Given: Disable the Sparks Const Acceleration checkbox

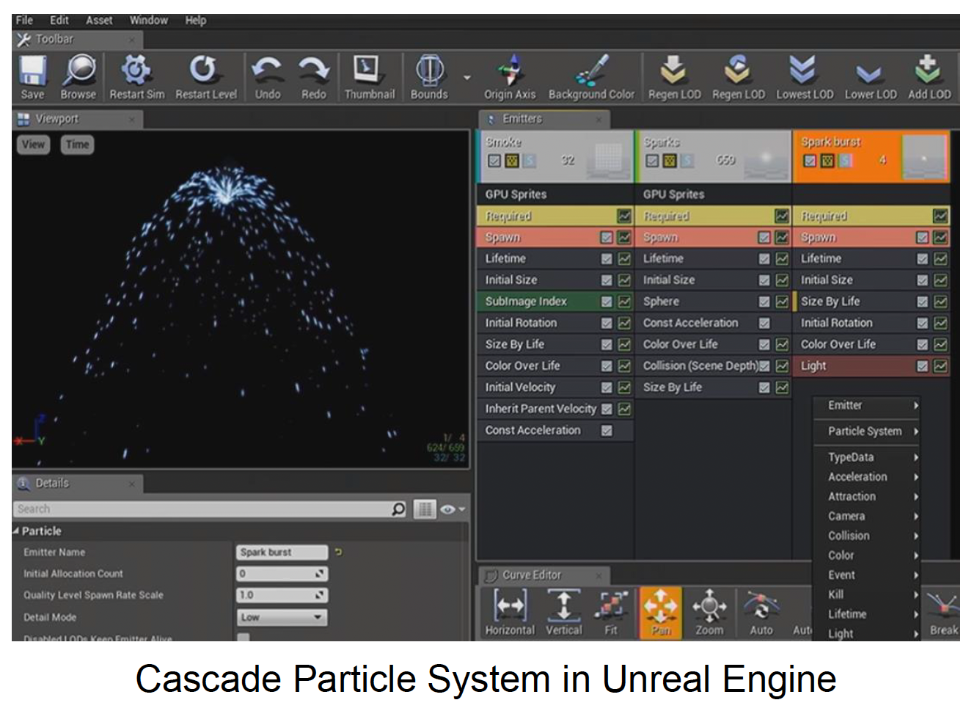Looking at the screenshot, I should pyautogui.click(x=764, y=323).
